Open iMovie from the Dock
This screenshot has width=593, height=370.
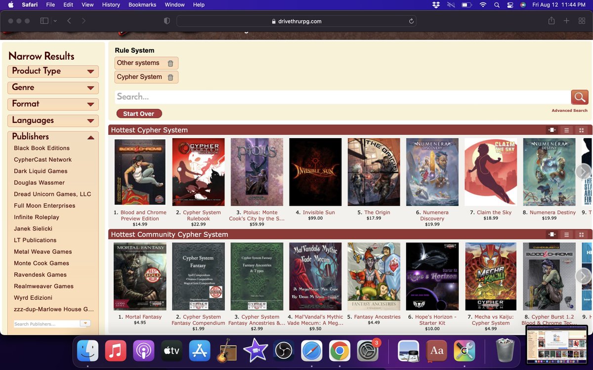[255, 351]
